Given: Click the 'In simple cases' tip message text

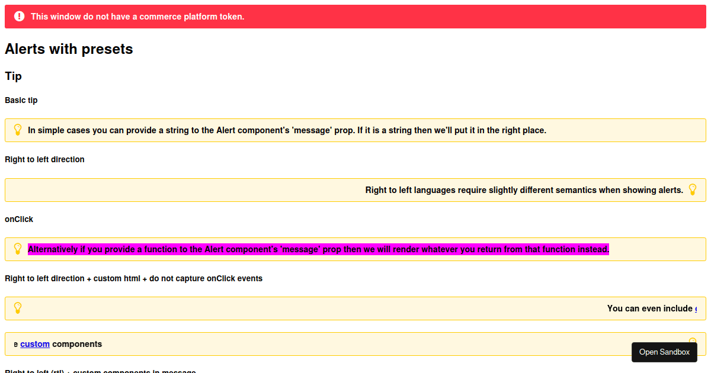Looking at the screenshot, I should click(287, 130).
